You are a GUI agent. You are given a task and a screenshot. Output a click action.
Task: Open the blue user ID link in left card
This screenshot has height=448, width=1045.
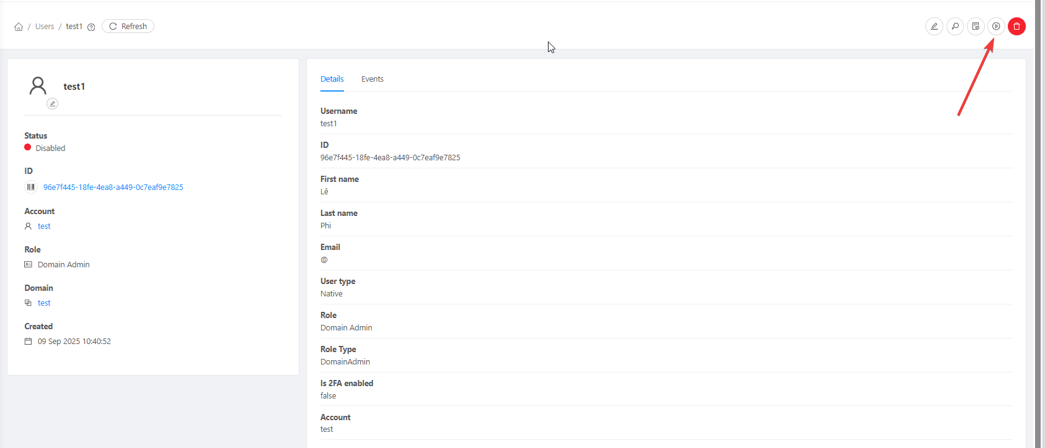point(113,187)
